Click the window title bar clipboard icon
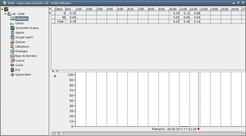This screenshot has width=246, height=136. coord(5,3)
